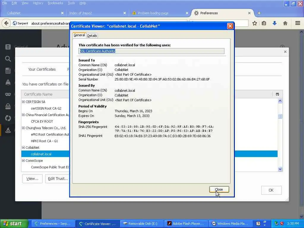Image resolution: width=304 pixels, height=228 pixels.
Task: Click the Edit Trust... button
Action: coord(57,178)
